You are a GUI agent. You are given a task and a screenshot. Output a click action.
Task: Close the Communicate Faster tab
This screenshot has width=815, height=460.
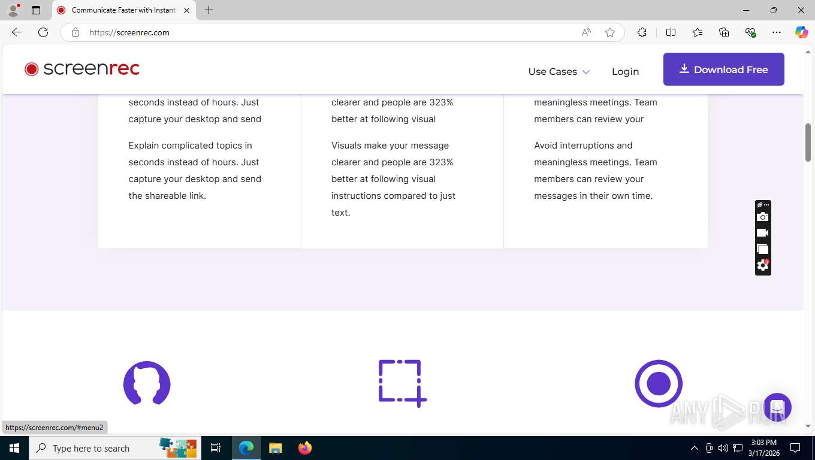[186, 10]
